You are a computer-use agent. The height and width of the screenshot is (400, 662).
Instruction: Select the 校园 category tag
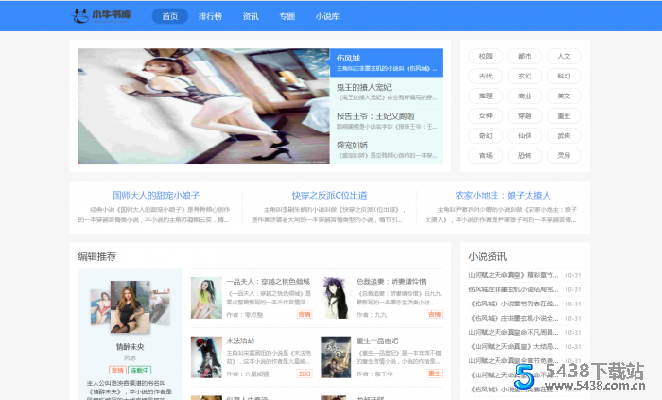[486, 56]
